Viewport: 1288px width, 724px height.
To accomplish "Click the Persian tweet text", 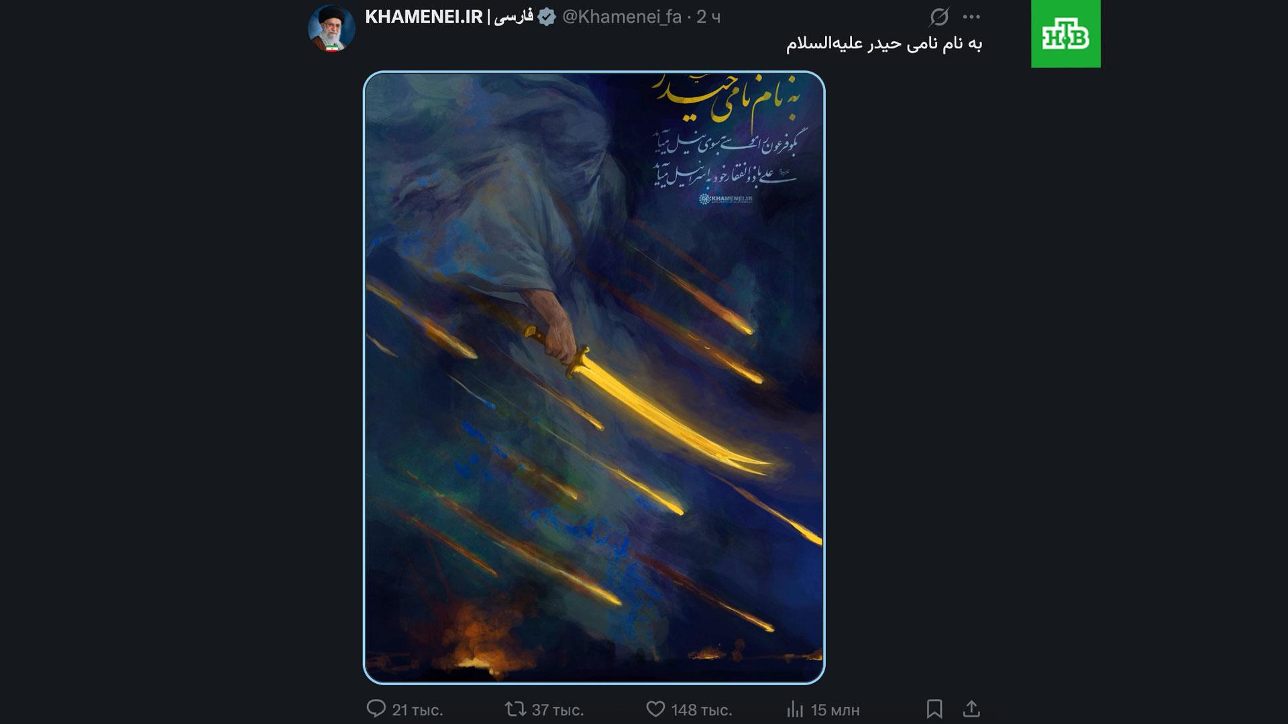I will (884, 44).
